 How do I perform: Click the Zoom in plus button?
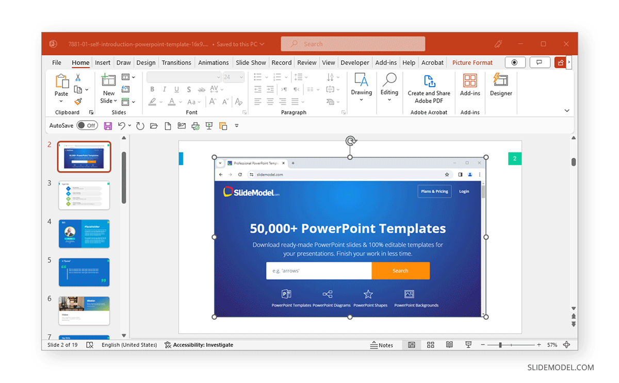(x=539, y=345)
